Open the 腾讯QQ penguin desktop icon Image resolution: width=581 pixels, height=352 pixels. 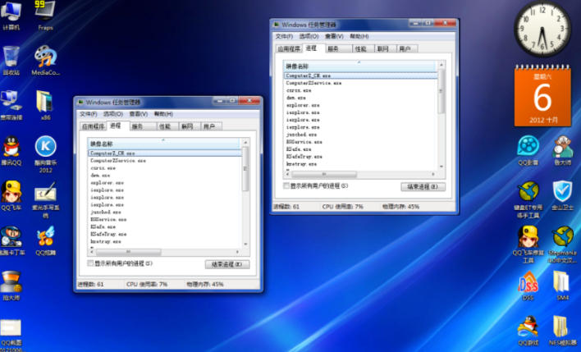click(11, 147)
